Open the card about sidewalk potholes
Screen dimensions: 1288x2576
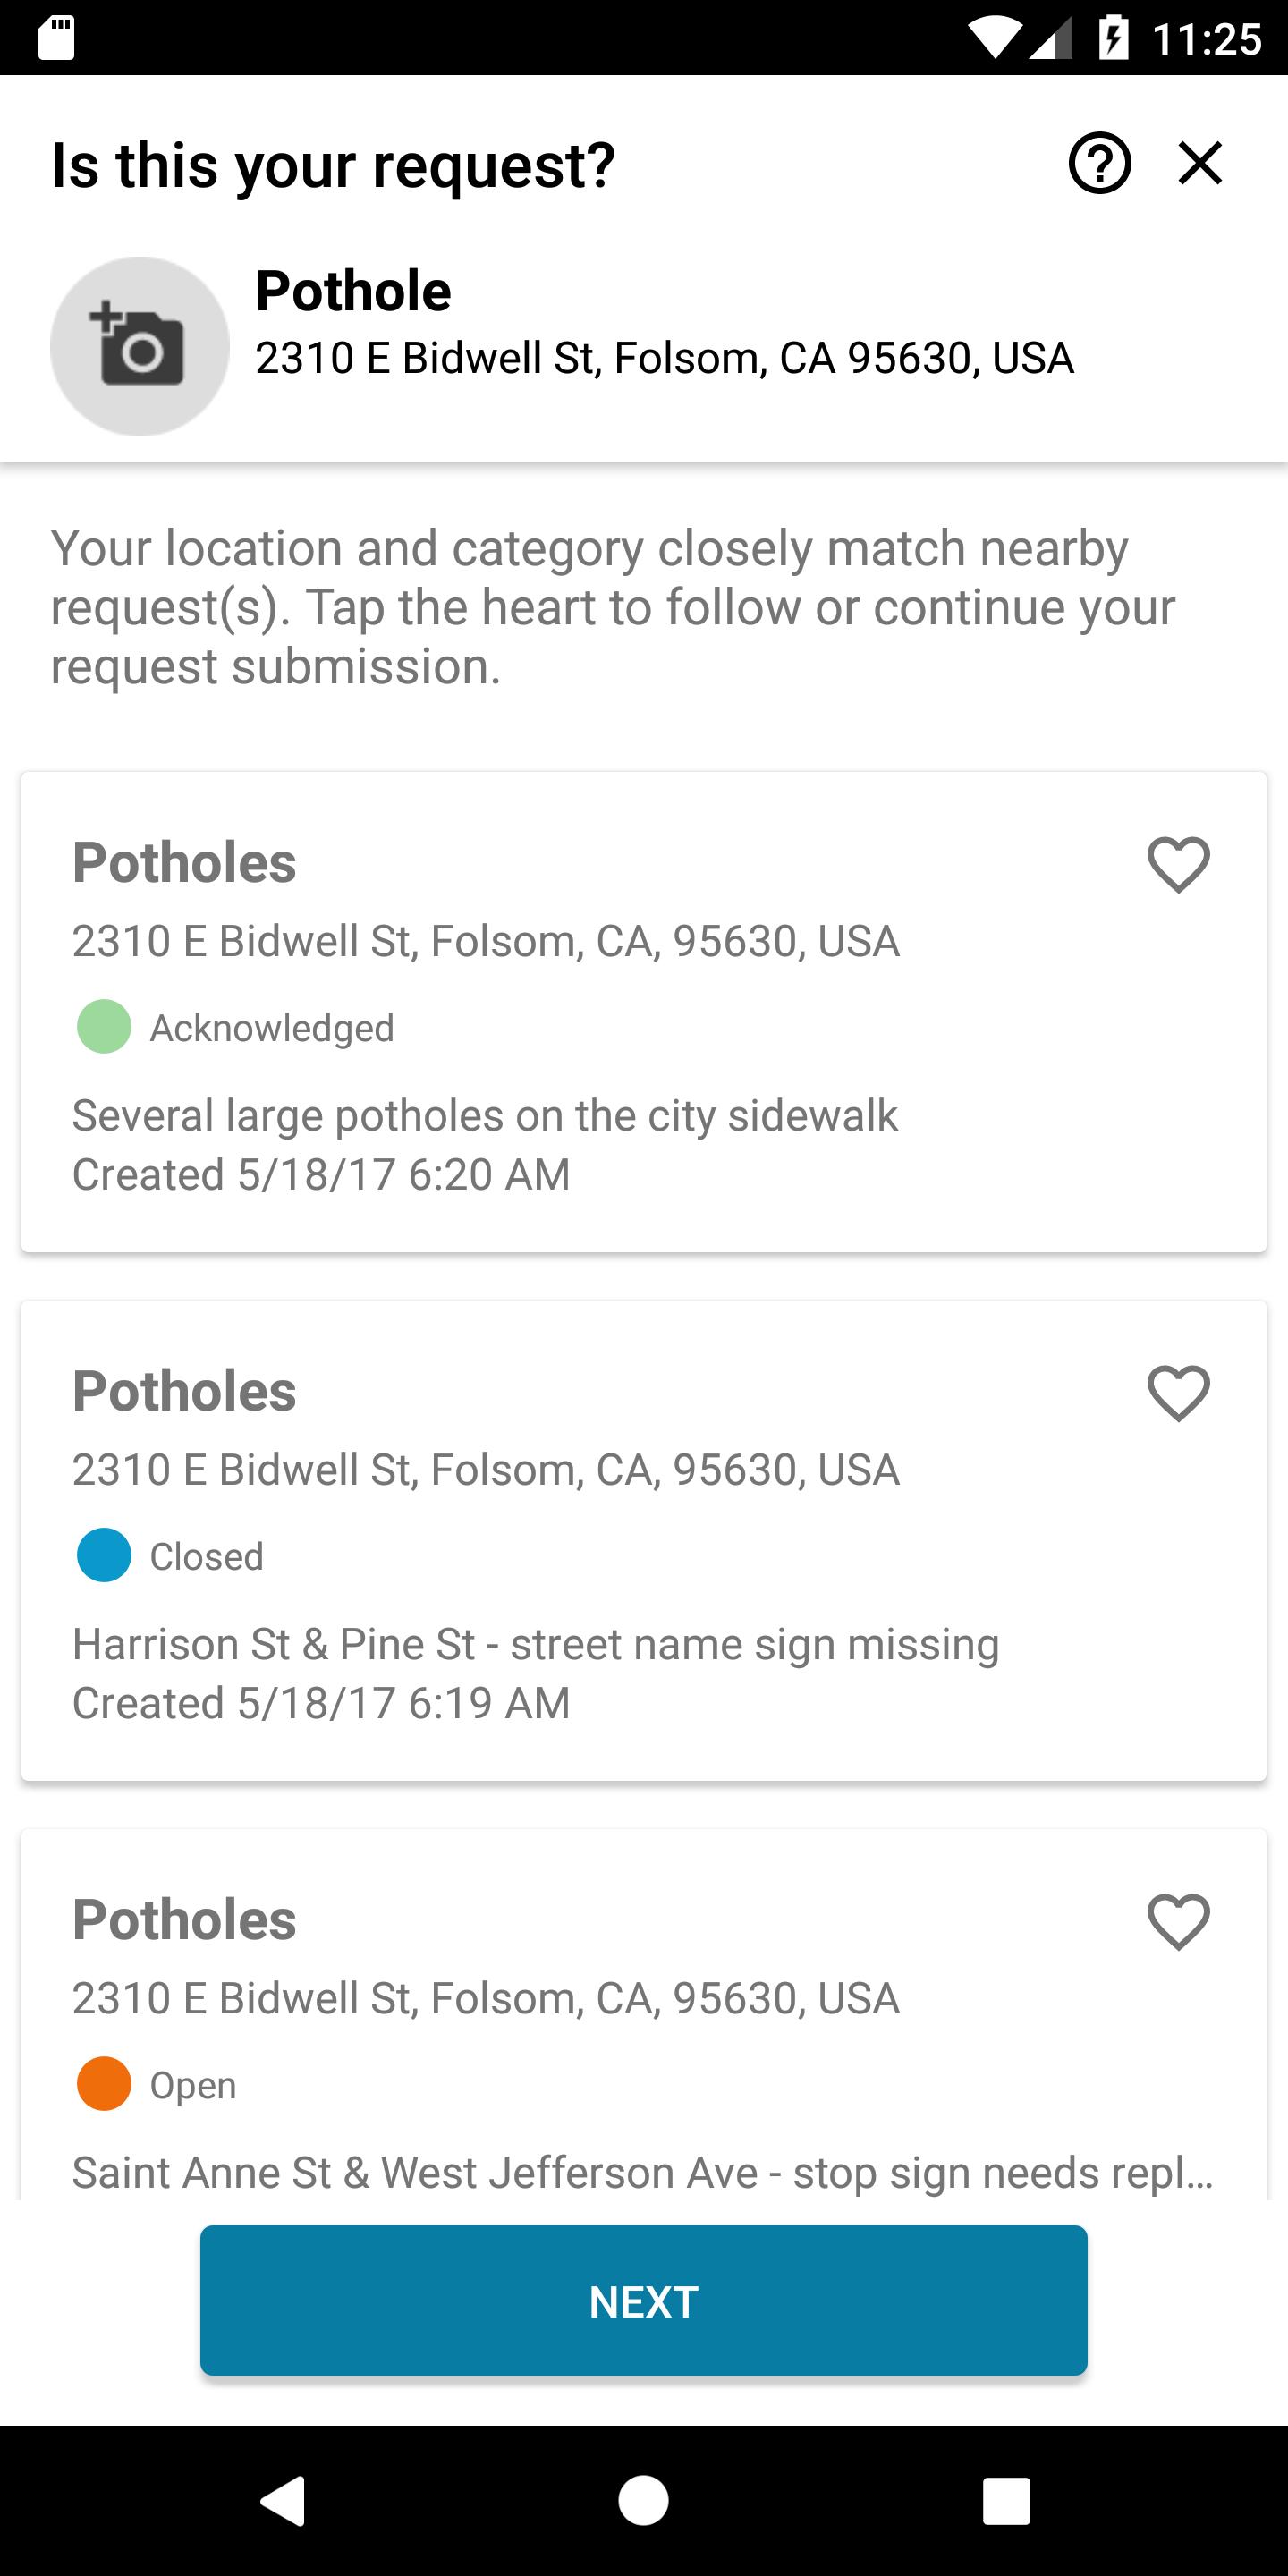coord(643,1011)
